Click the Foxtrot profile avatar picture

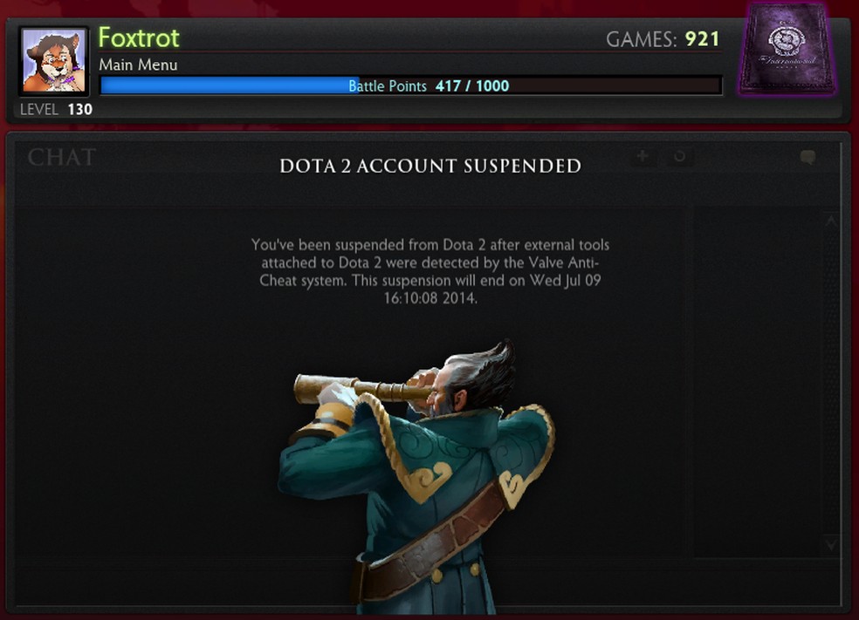(54, 60)
